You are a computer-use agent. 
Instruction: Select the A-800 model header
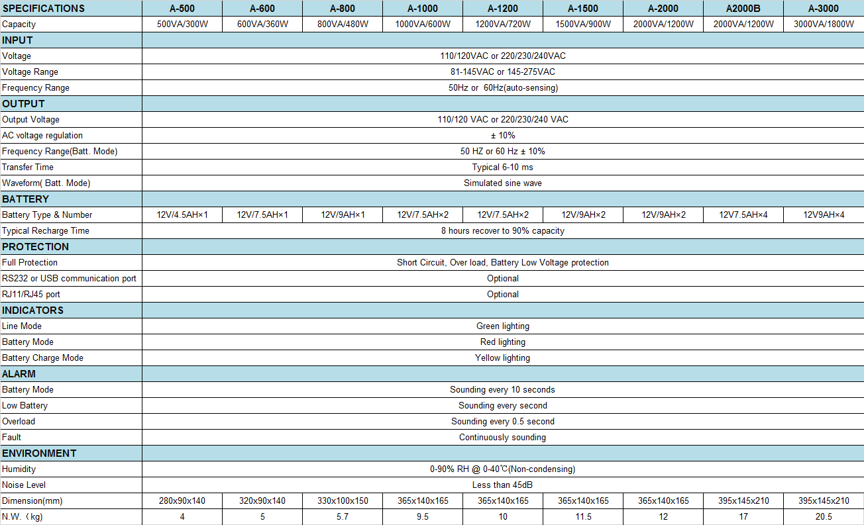pos(343,9)
